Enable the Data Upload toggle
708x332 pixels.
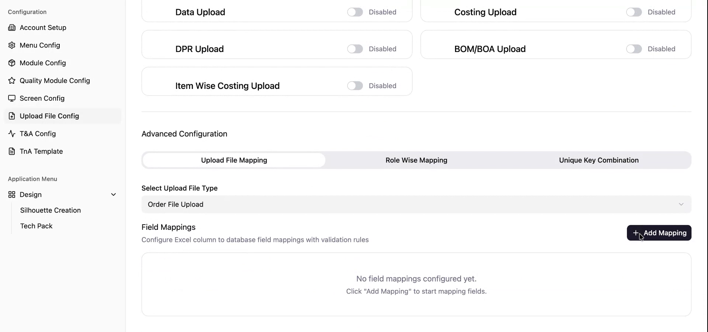pos(355,12)
